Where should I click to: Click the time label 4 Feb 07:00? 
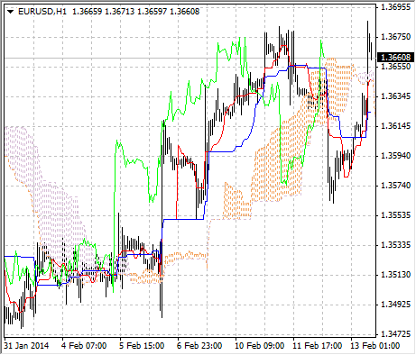(84, 346)
